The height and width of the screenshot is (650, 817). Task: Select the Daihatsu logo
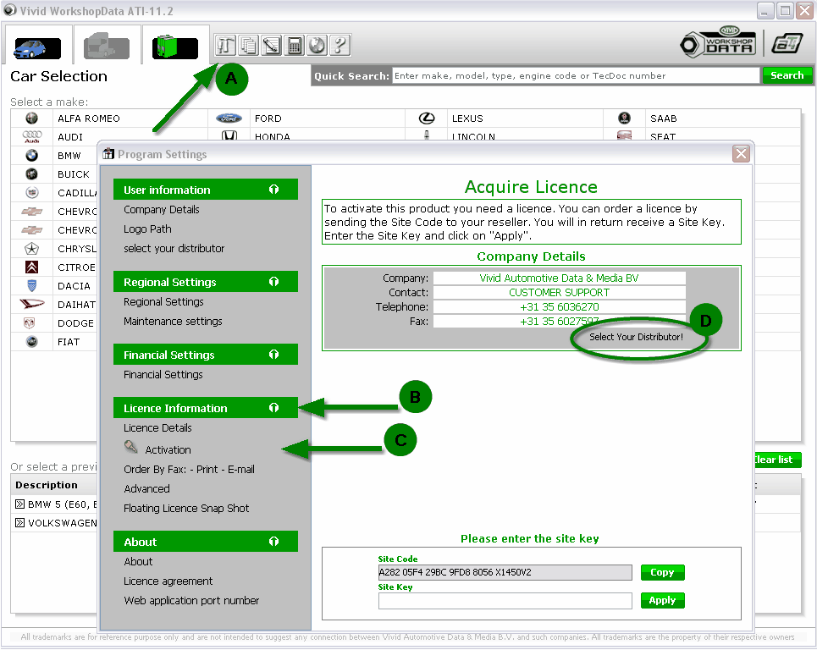click(x=32, y=304)
